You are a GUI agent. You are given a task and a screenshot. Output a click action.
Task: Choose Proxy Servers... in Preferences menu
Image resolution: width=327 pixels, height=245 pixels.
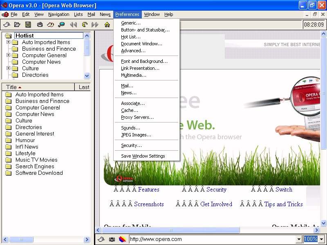point(147,117)
